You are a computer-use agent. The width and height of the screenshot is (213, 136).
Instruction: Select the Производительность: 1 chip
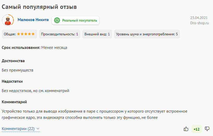[x=60, y=34]
